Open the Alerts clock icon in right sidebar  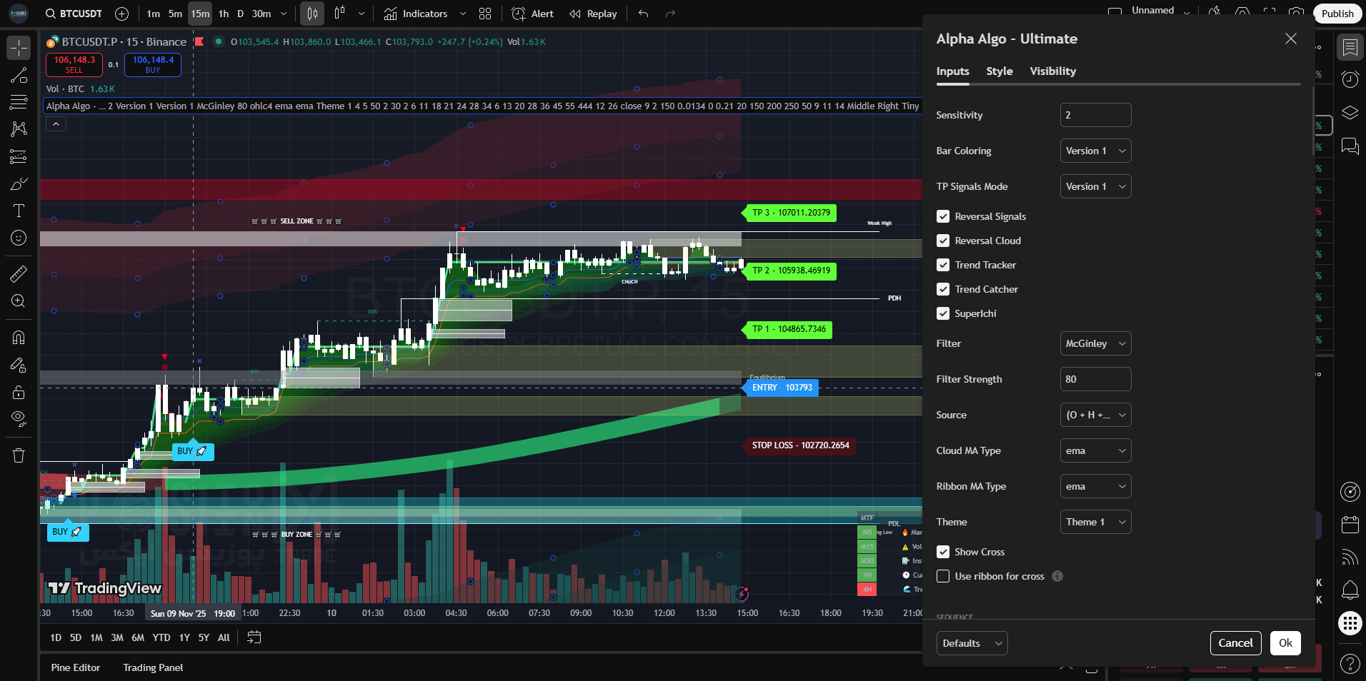(x=1350, y=79)
